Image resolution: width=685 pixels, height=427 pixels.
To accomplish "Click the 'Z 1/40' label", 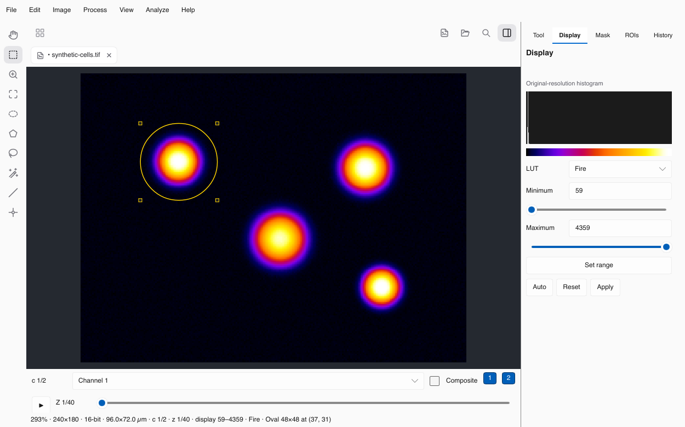I will pos(65,402).
